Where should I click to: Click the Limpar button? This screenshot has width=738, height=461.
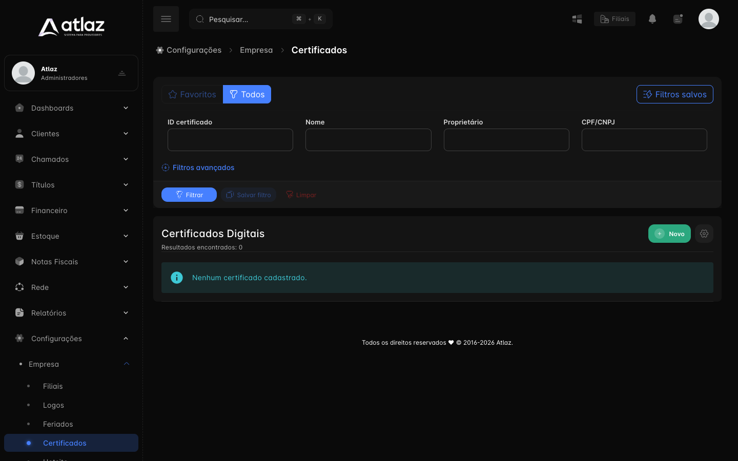[x=301, y=195]
